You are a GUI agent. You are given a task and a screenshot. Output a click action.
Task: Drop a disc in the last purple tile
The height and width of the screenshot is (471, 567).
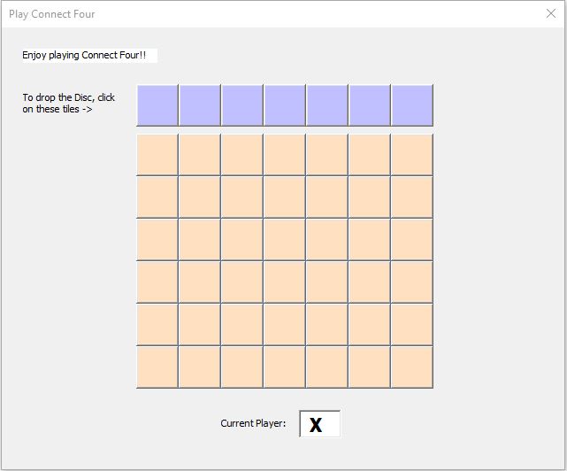[x=412, y=105]
